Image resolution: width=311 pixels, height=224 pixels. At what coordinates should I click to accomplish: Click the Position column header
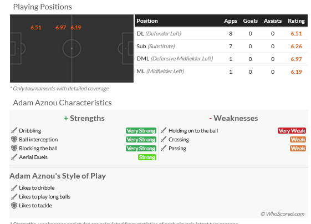147,21
